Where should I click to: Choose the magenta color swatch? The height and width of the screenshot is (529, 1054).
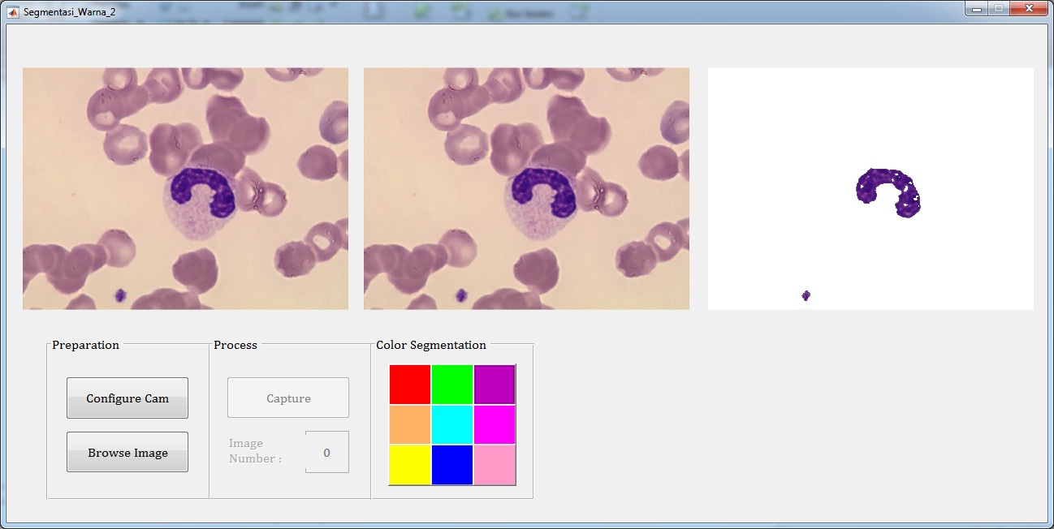point(495,424)
